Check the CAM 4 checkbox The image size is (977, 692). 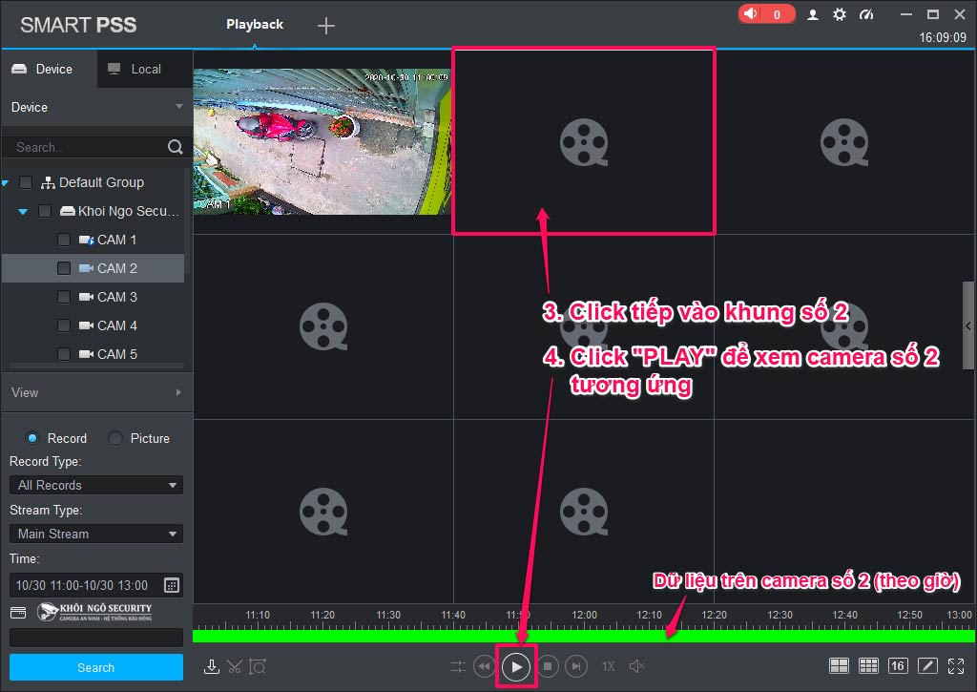click(x=64, y=325)
